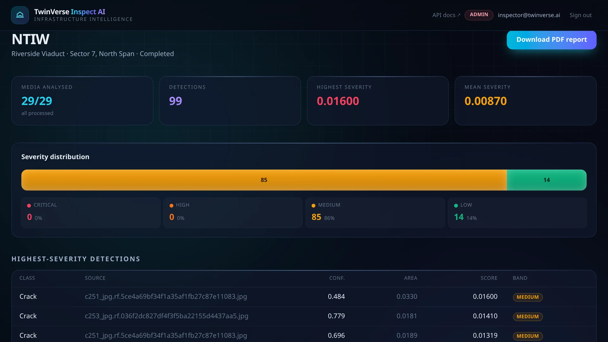The width and height of the screenshot is (608, 342).
Task: Click the MEDIUM badge in the 0.01410 row
Action: (x=528, y=316)
